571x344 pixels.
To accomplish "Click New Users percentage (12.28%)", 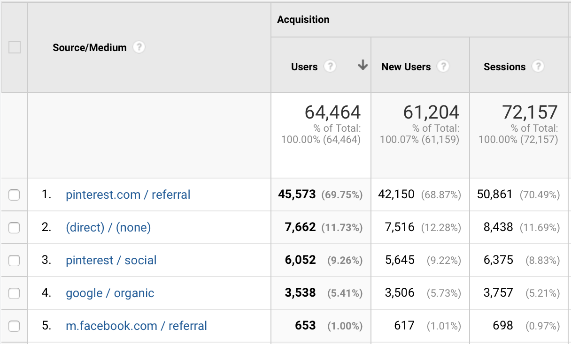I will click(x=441, y=228).
